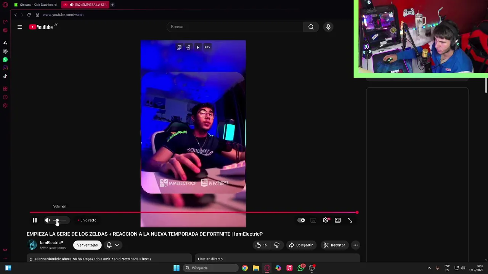Open Windows Start menu

177,268
